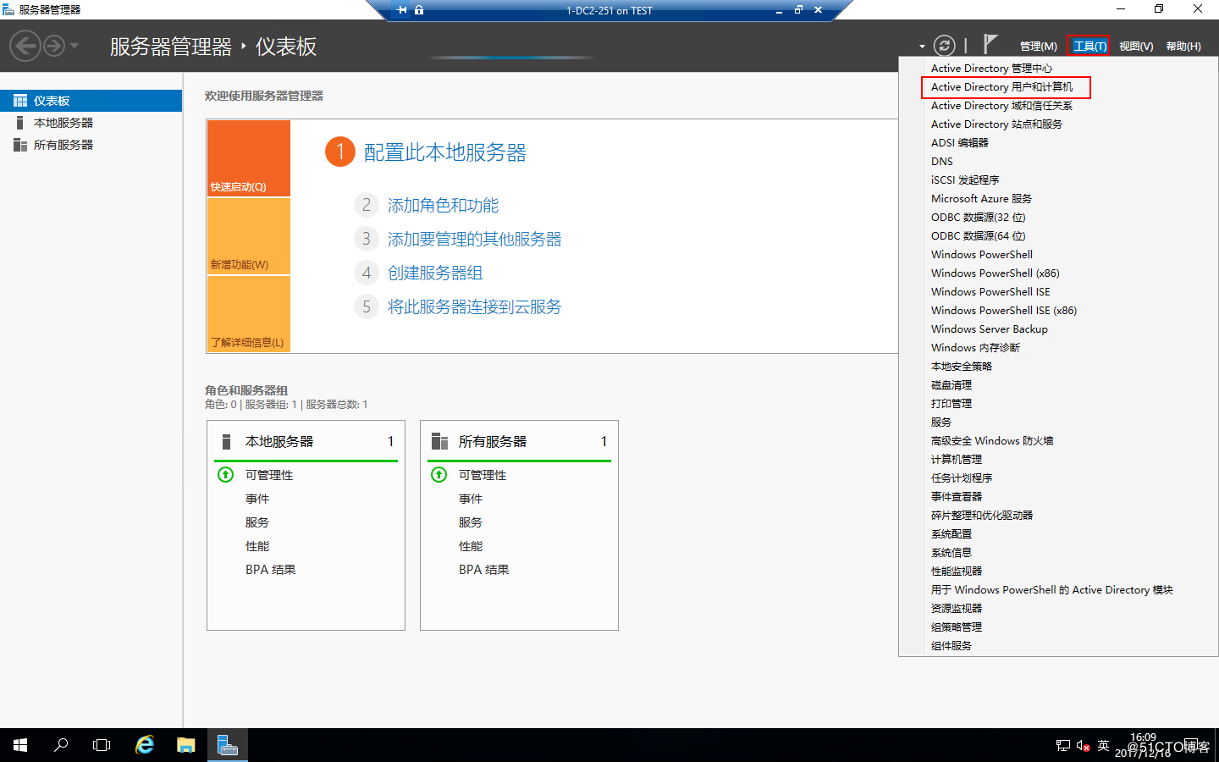This screenshot has width=1219, height=762.
Task: Click the refresh icon in header
Action: pos(945,46)
